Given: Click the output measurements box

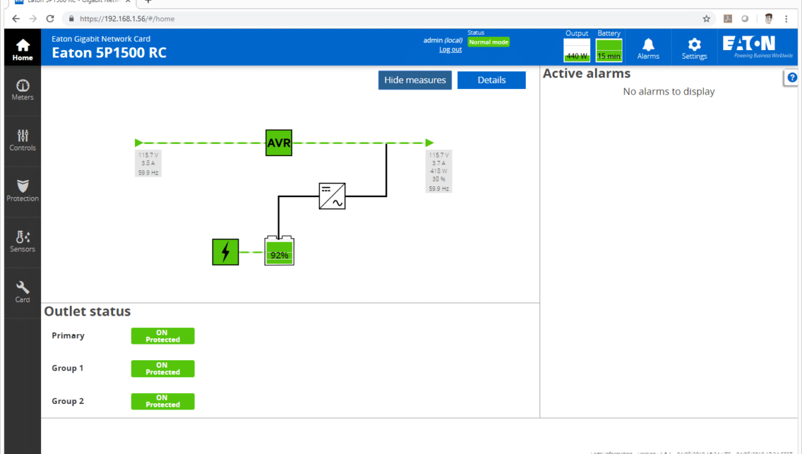Looking at the screenshot, I should (439, 172).
